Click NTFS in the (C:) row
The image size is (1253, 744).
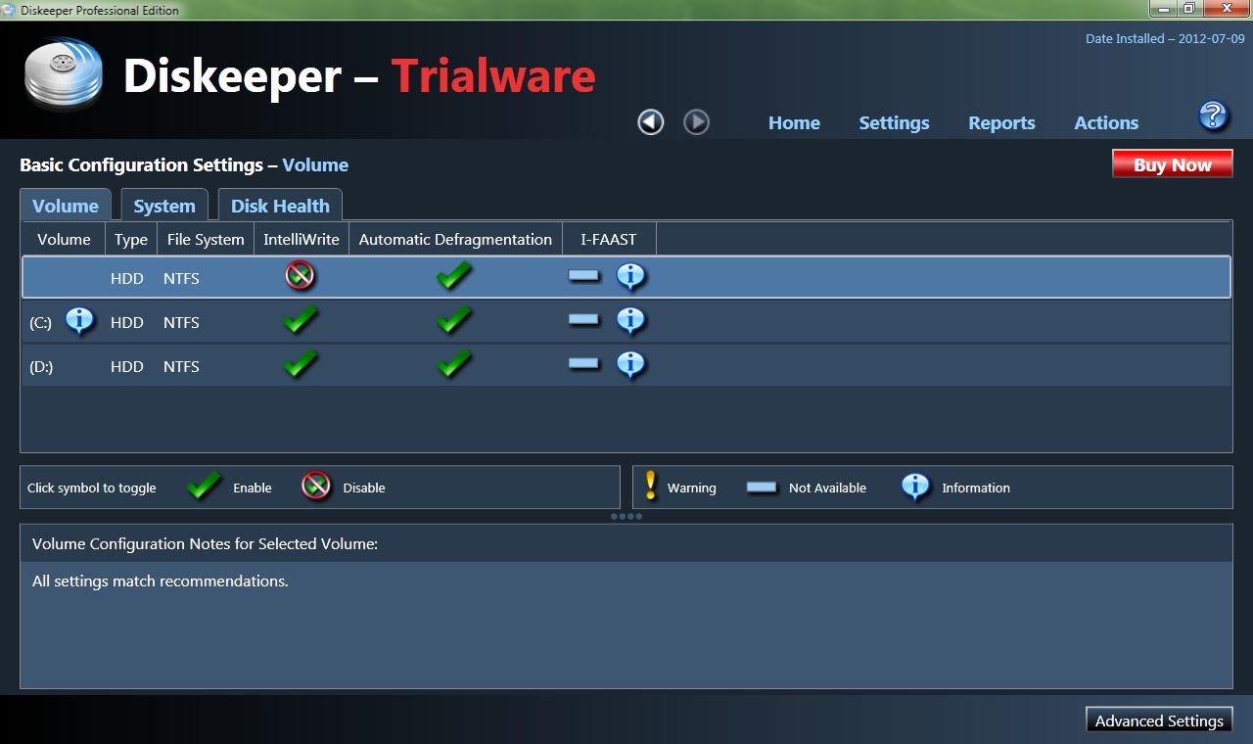tap(181, 323)
